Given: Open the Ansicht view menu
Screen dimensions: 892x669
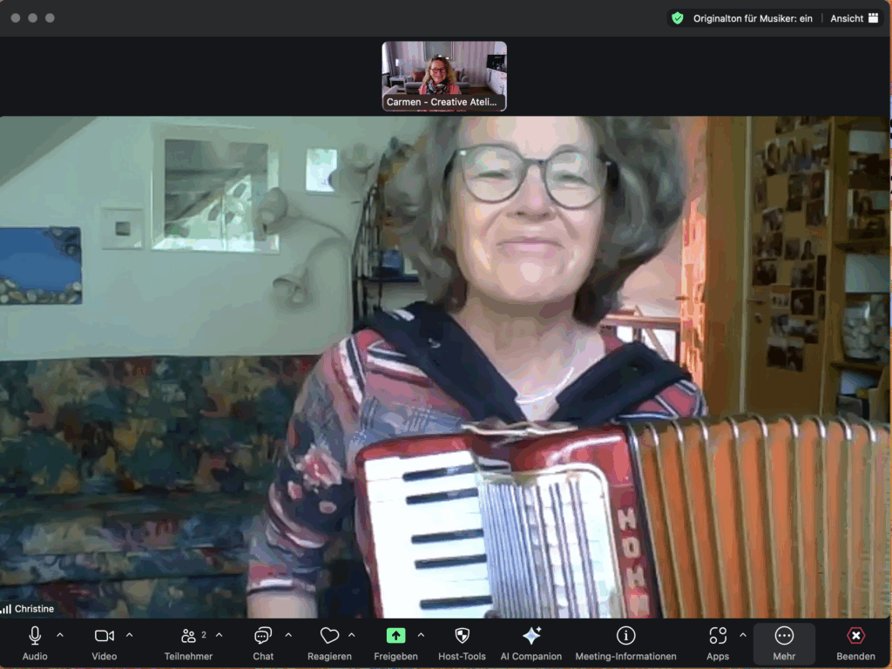Looking at the screenshot, I should click(x=854, y=18).
